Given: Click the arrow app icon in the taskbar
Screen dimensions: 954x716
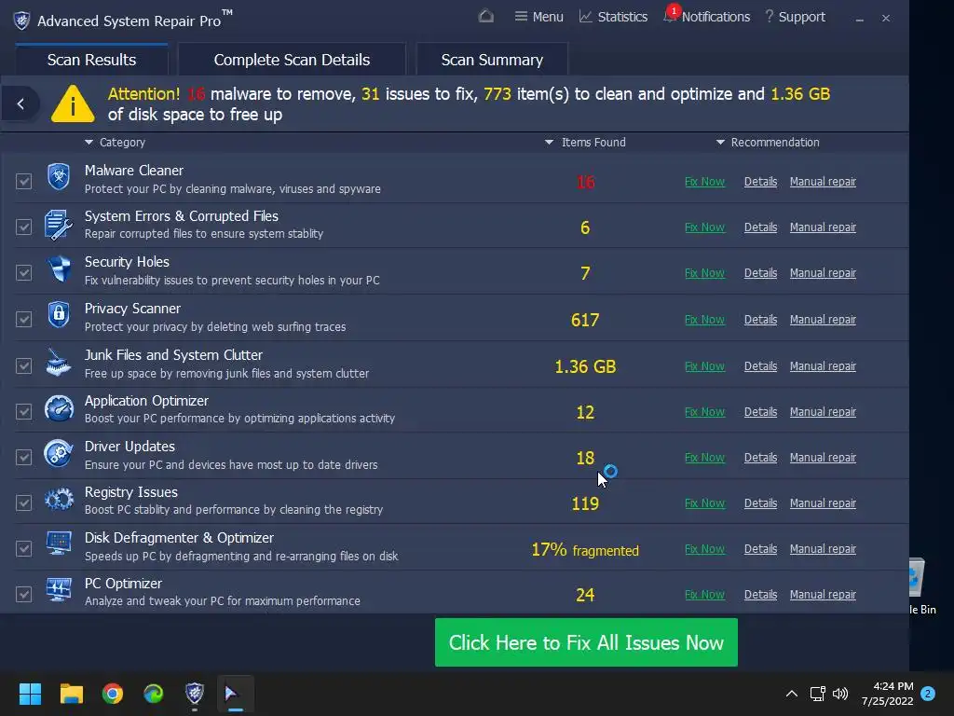Looking at the screenshot, I should [236, 694].
